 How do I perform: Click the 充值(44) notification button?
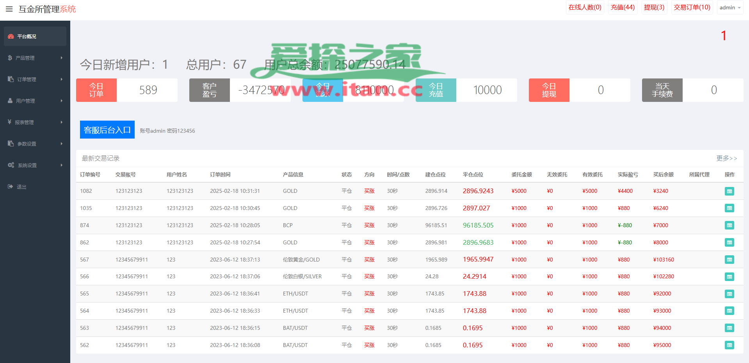click(623, 7)
